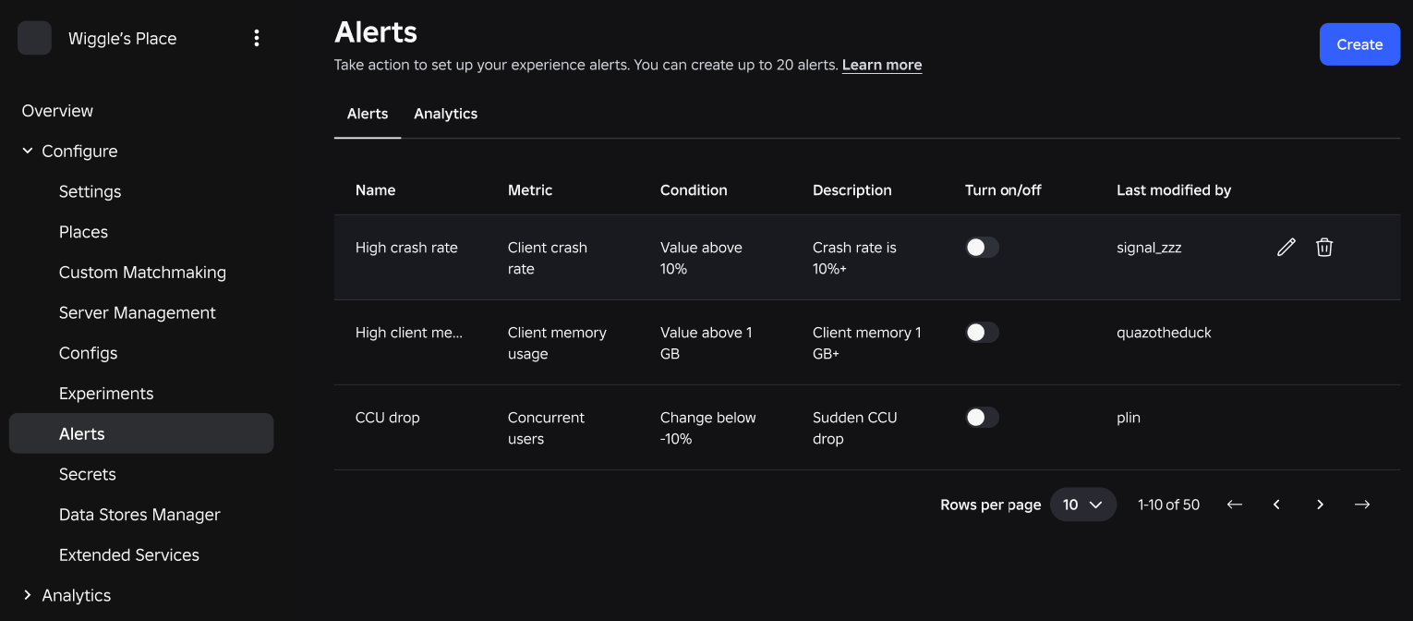This screenshot has height=621, width=1413.
Task: Turn on the CCU drop alert
Action: 982,417
